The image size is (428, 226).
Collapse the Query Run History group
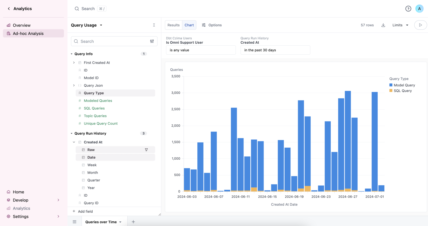(72, 134)
